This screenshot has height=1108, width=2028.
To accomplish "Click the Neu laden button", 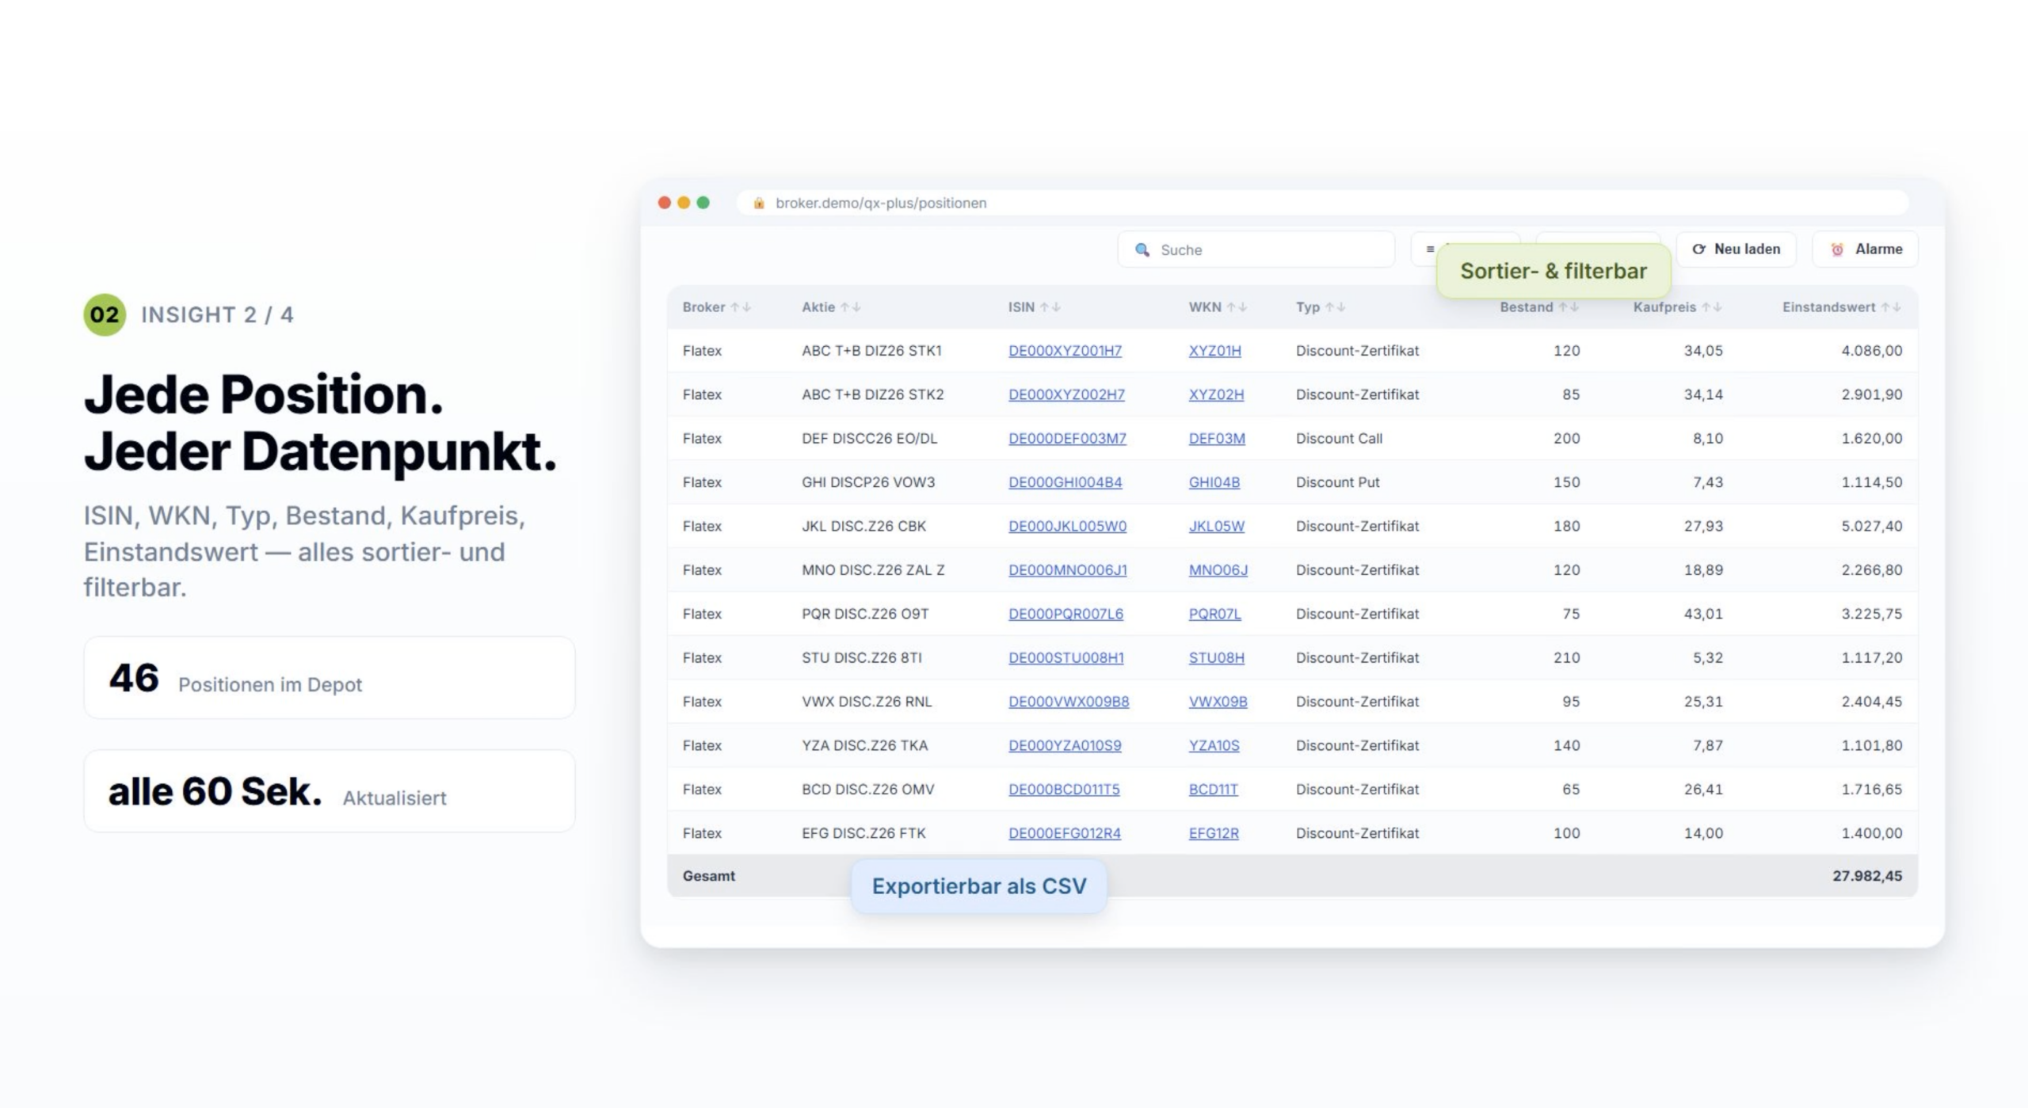I will [x=1736, y=249].
